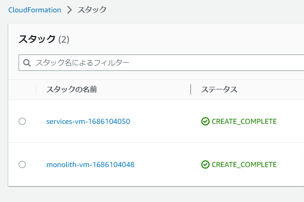304x202 pixels.
Task: Click the スタック名によるフィルター search field
Action: [162, 63]
